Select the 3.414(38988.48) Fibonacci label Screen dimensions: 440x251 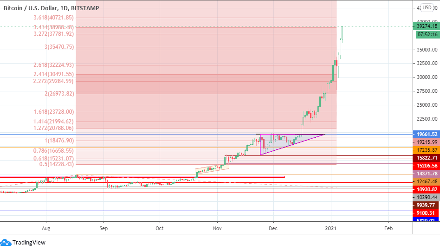click(53, 27)
